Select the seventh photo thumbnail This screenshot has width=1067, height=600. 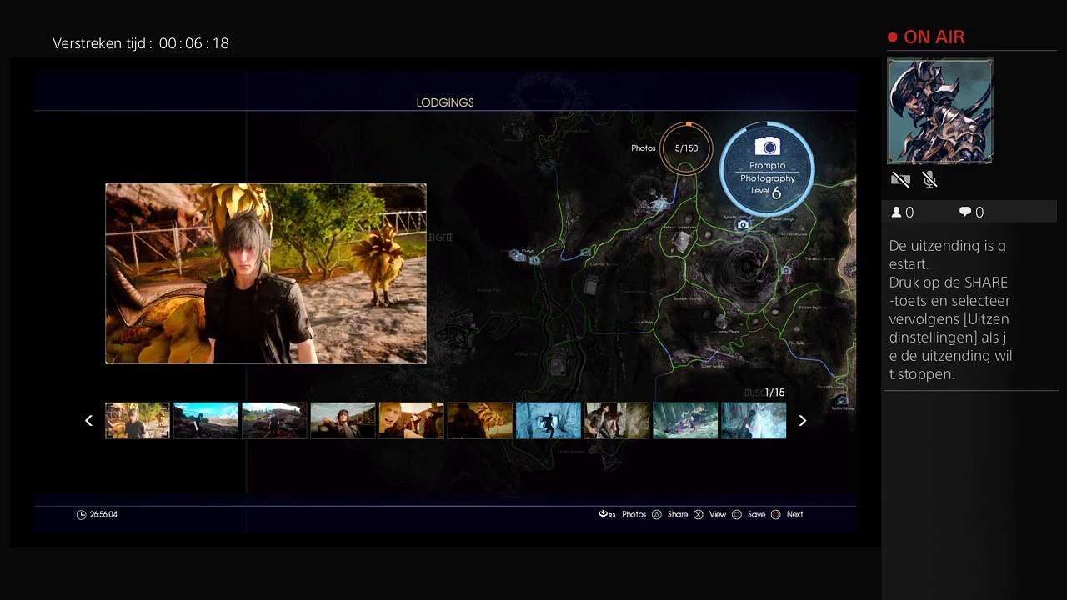[549, 421]
